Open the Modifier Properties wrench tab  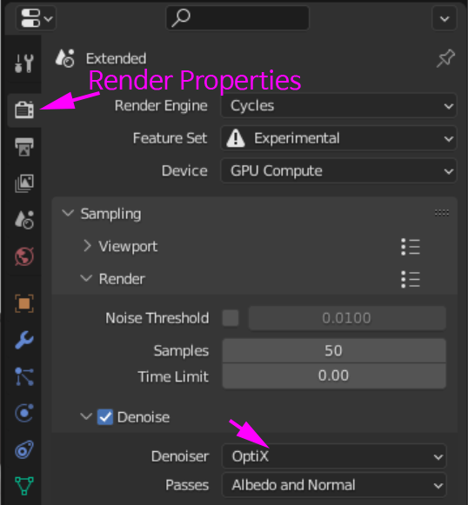click(24, 340)
